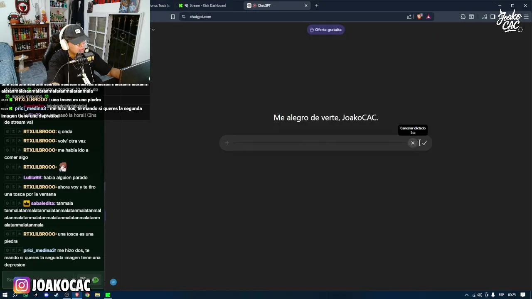Open WhatsApp from the taskbar
532x299 pixels.
click(26, 295)
